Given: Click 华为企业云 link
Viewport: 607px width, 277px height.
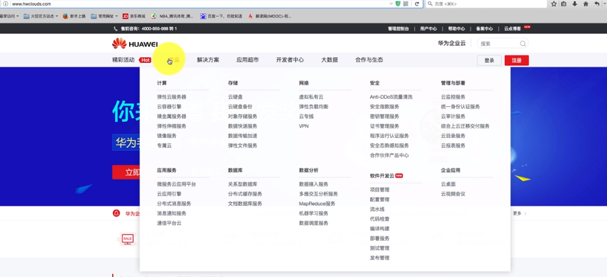Looking at the screenshot, I should pos(452,43).
